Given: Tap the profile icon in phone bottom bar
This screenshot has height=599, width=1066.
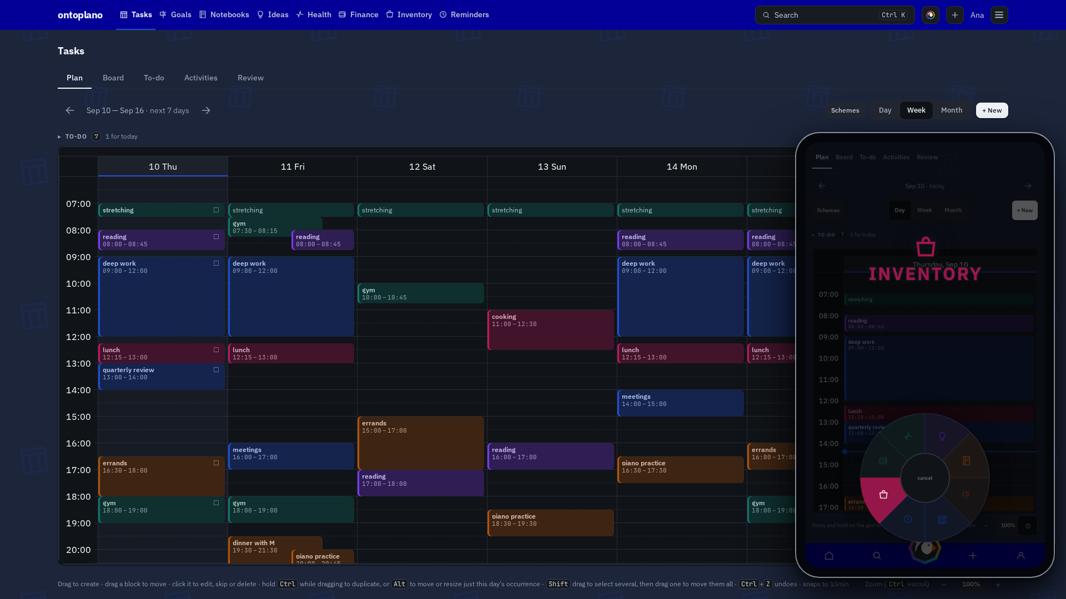Looking at the screenshot, I should click(1020, 555).
